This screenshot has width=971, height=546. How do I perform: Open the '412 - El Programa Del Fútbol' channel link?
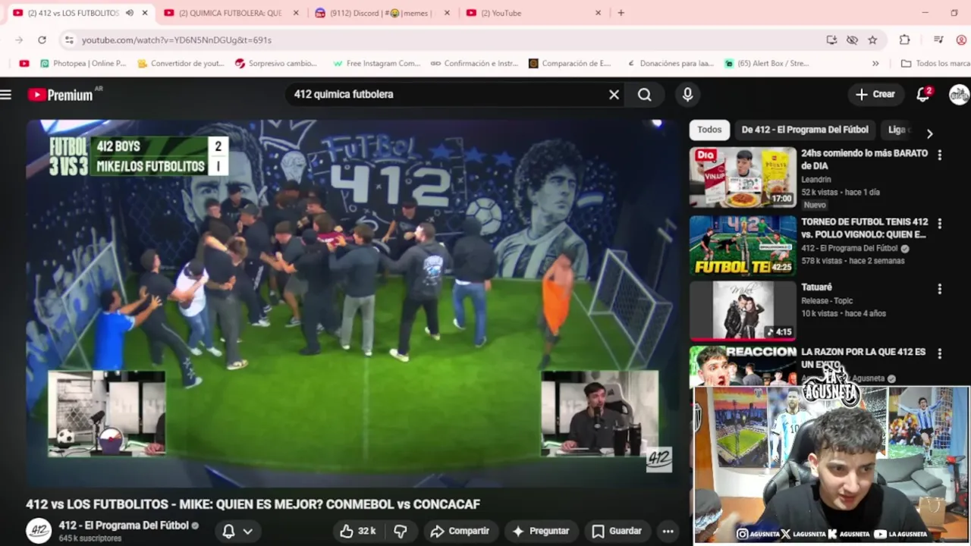(x=123, y=525)
